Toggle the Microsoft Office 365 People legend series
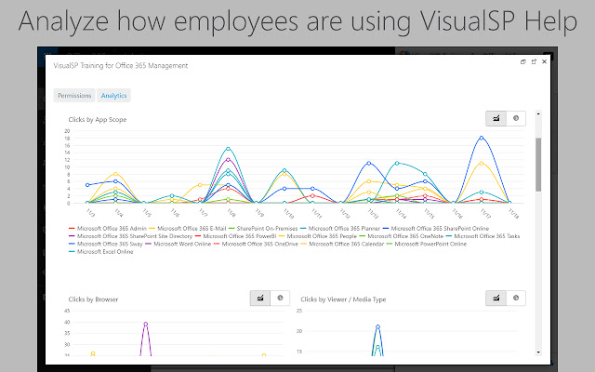The width and height of the screenshot is (595, 372). point(318,236)
